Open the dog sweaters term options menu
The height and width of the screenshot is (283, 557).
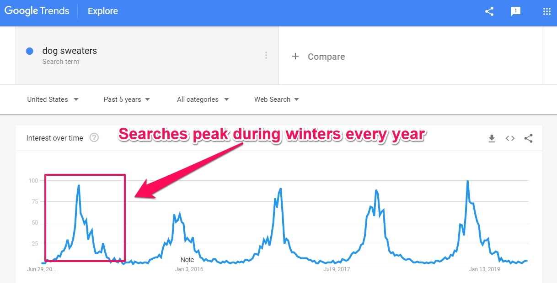266,56
